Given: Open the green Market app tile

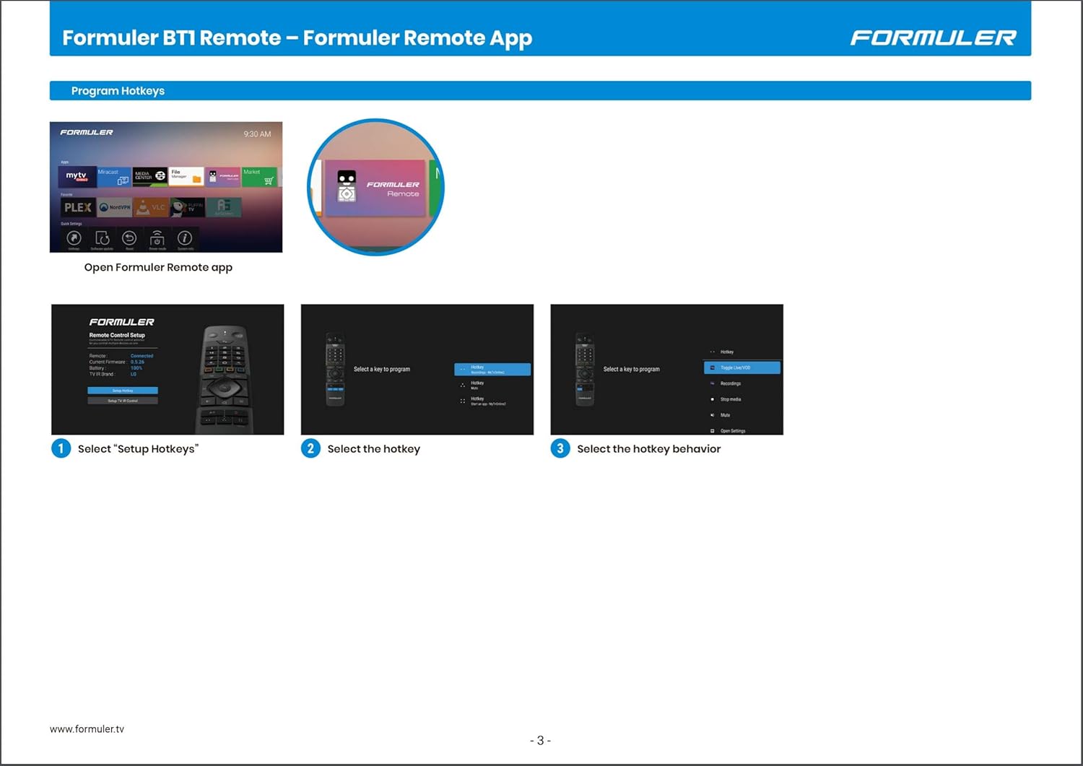Looking at the screenshot, I should pyautogui.click(x=259, y=176).
